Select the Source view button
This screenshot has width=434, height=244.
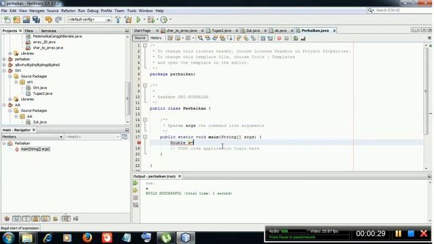tap(140, 38)
